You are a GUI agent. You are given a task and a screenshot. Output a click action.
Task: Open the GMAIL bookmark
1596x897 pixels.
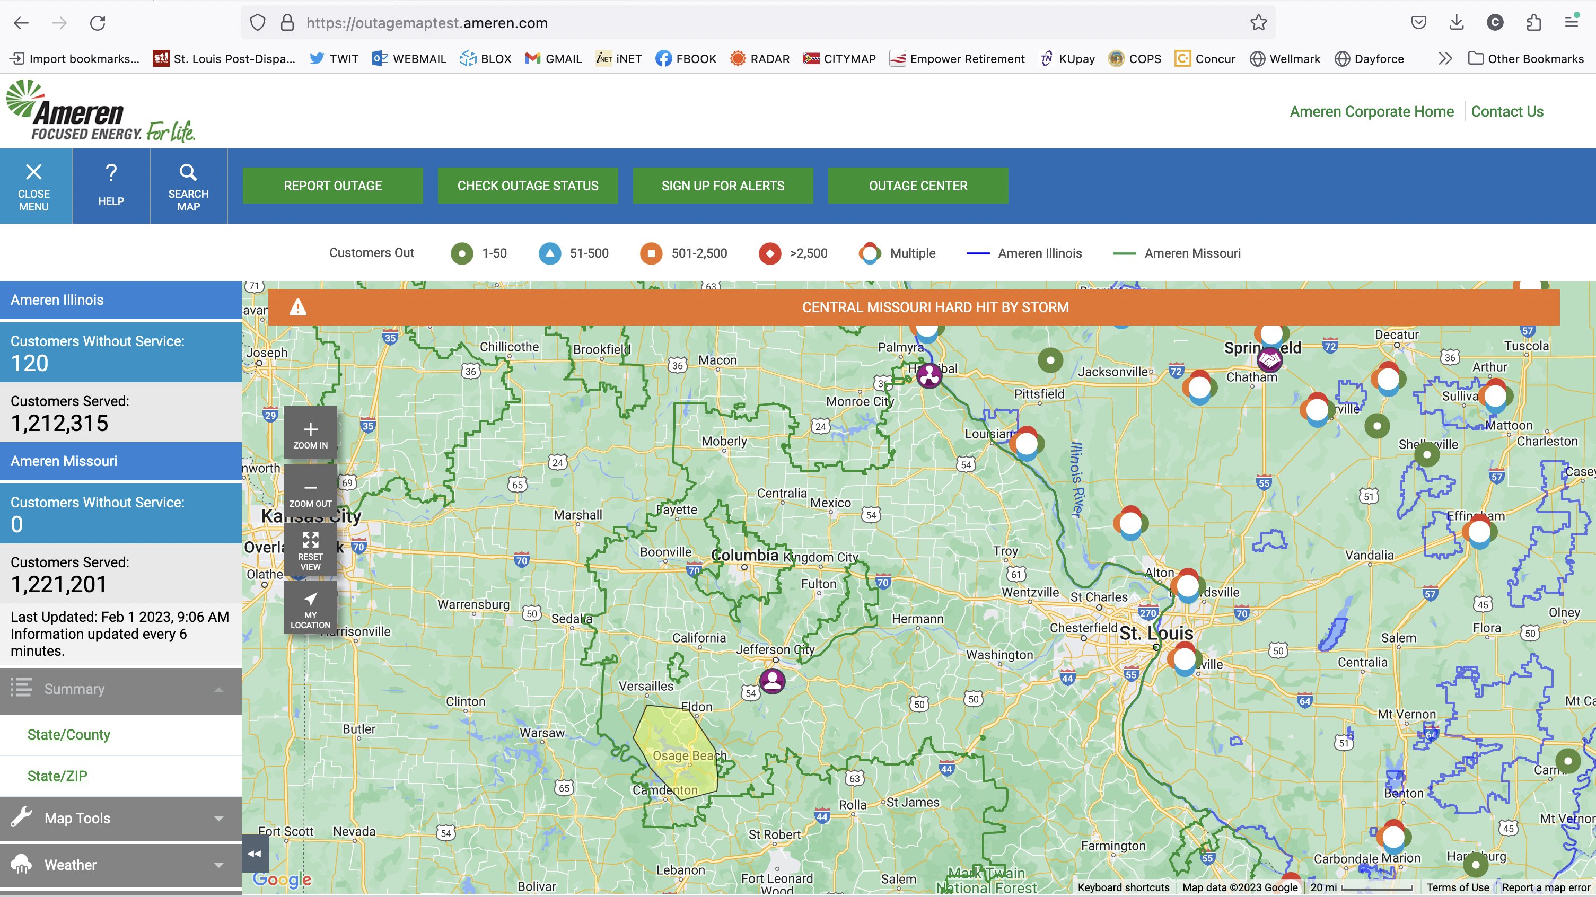[553, 59]
